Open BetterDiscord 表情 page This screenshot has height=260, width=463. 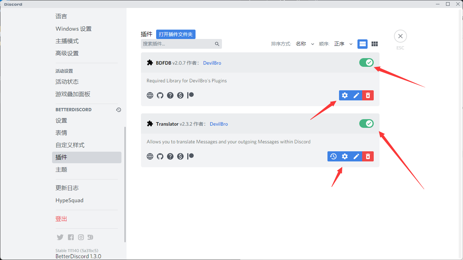pyautogui.click(x=87, y=133)
